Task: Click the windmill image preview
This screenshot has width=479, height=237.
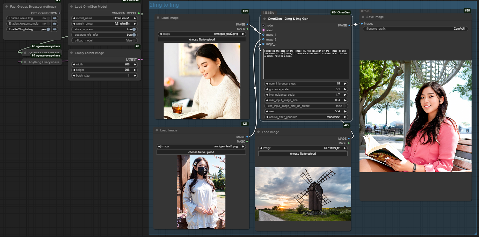Action: coord(303,194)
